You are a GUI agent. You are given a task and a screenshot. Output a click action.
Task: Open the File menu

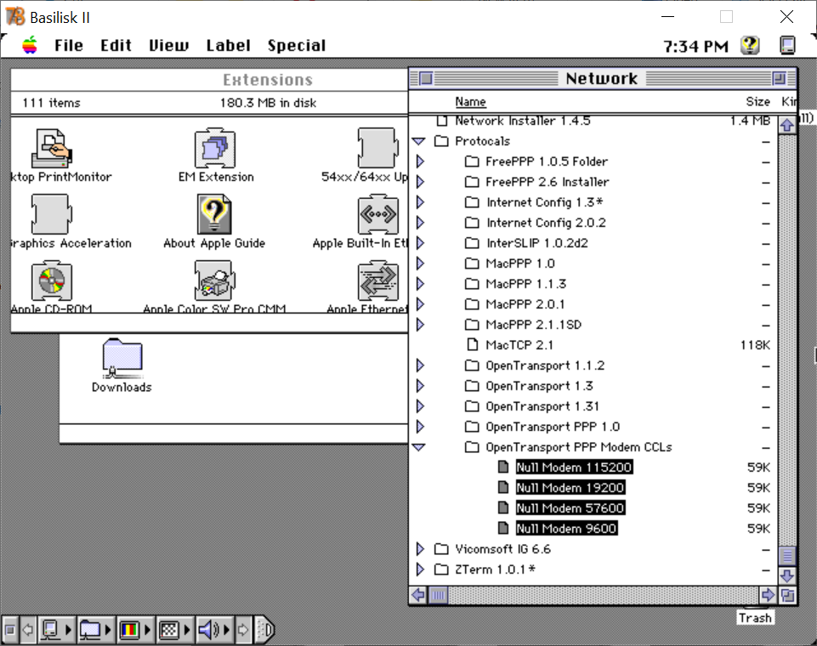pyautogui.click(x=69, y=45)
